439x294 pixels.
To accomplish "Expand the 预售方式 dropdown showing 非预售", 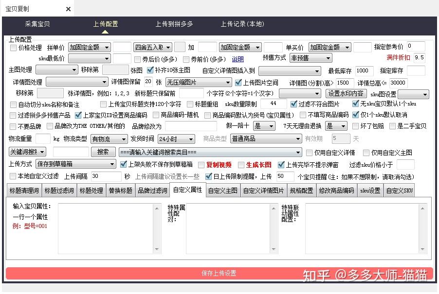I will (x=311, y=58).
